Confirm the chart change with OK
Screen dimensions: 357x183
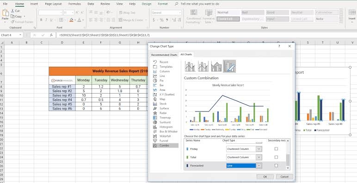265,177
